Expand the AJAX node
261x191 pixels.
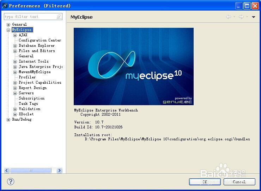(15, 35)
